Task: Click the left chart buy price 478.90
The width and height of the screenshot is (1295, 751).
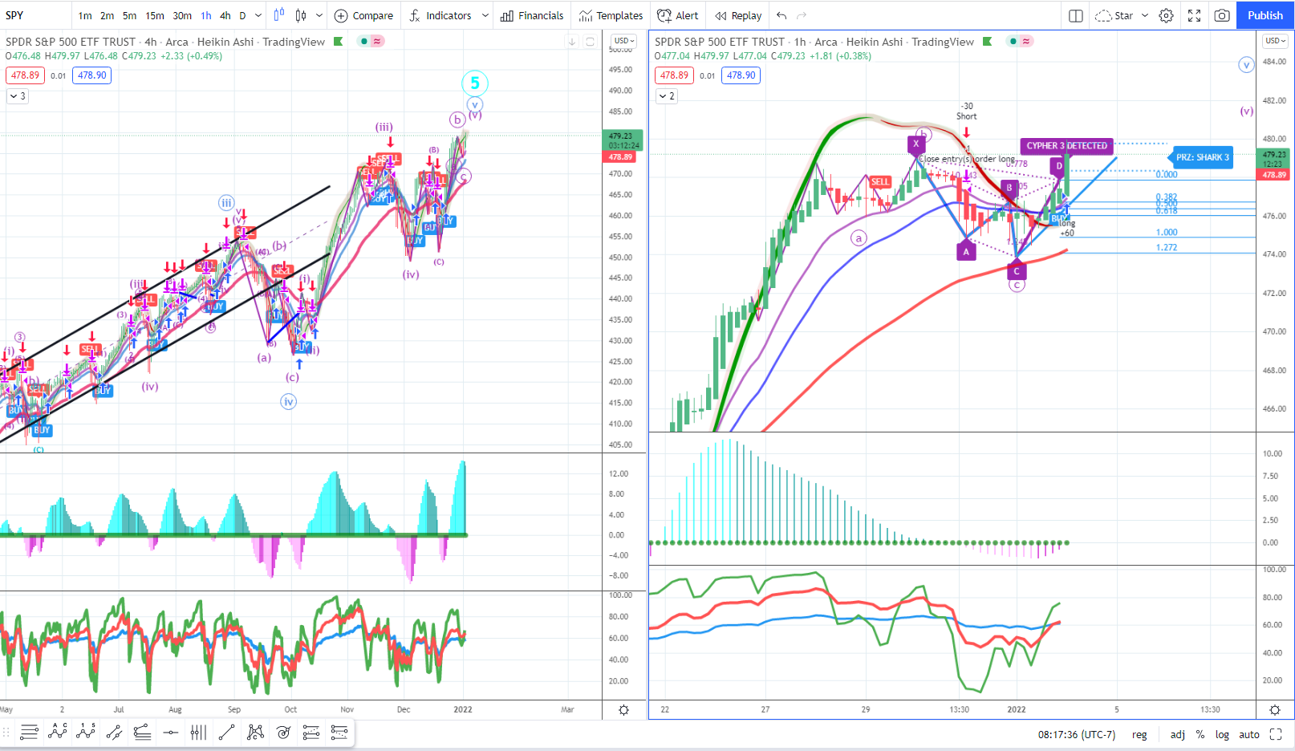Action: pos(91,75)
